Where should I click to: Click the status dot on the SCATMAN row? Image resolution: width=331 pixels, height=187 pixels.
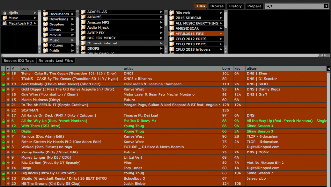(8, 110)
